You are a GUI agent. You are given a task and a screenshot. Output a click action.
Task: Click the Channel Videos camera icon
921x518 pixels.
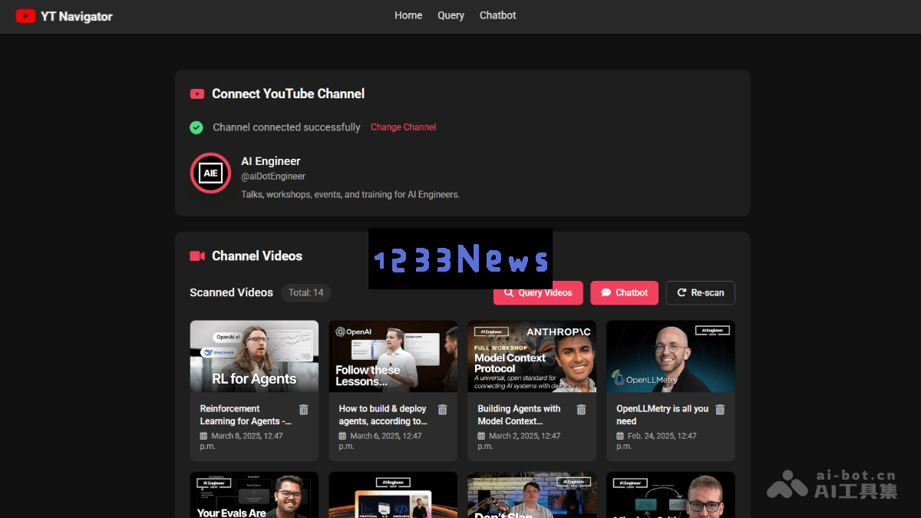(197, 256)
